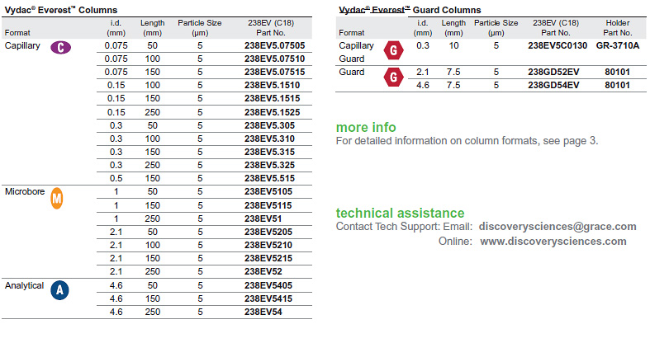
Task: Select part number 238EV5.1510
Action: tap(272, 85)
